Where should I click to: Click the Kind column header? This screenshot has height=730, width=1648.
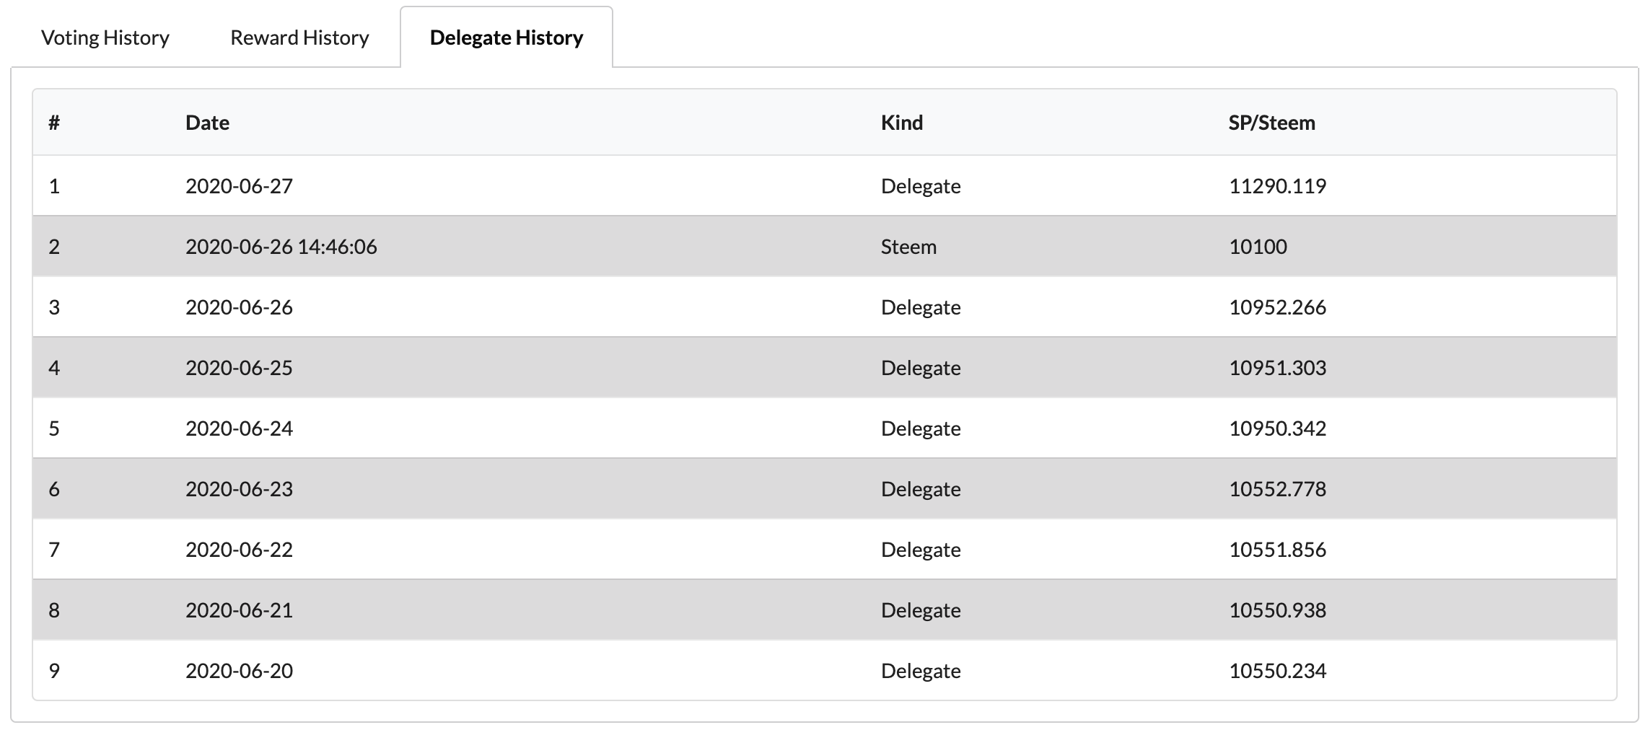point(901,123)
